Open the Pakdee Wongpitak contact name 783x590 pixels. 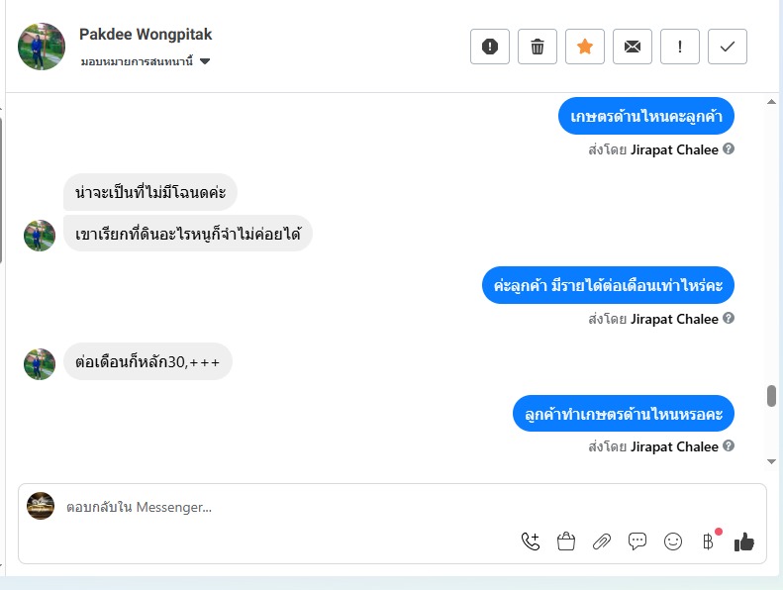(146, 35)
